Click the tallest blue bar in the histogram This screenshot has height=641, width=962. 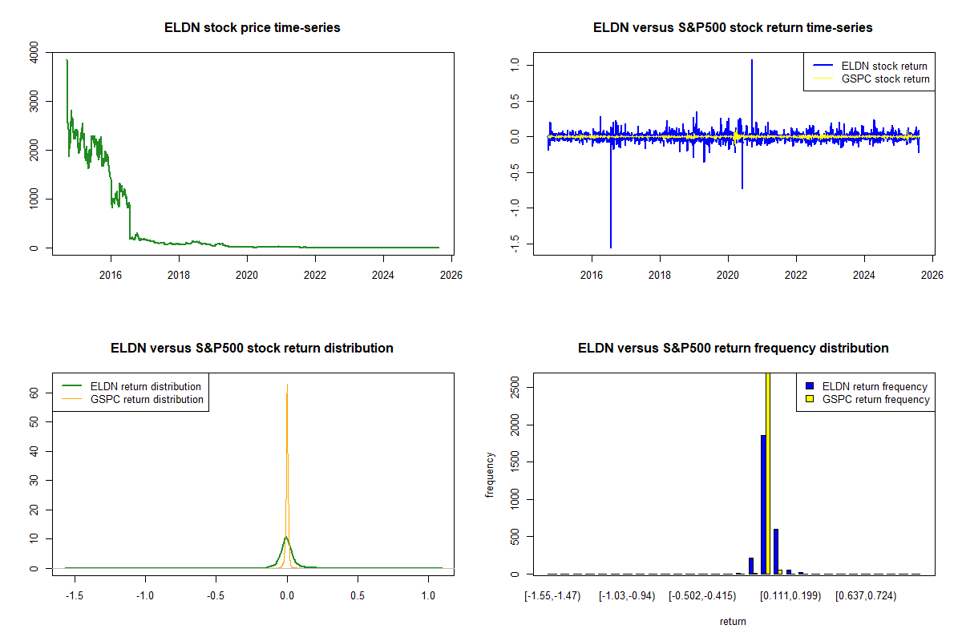point(763,505)
